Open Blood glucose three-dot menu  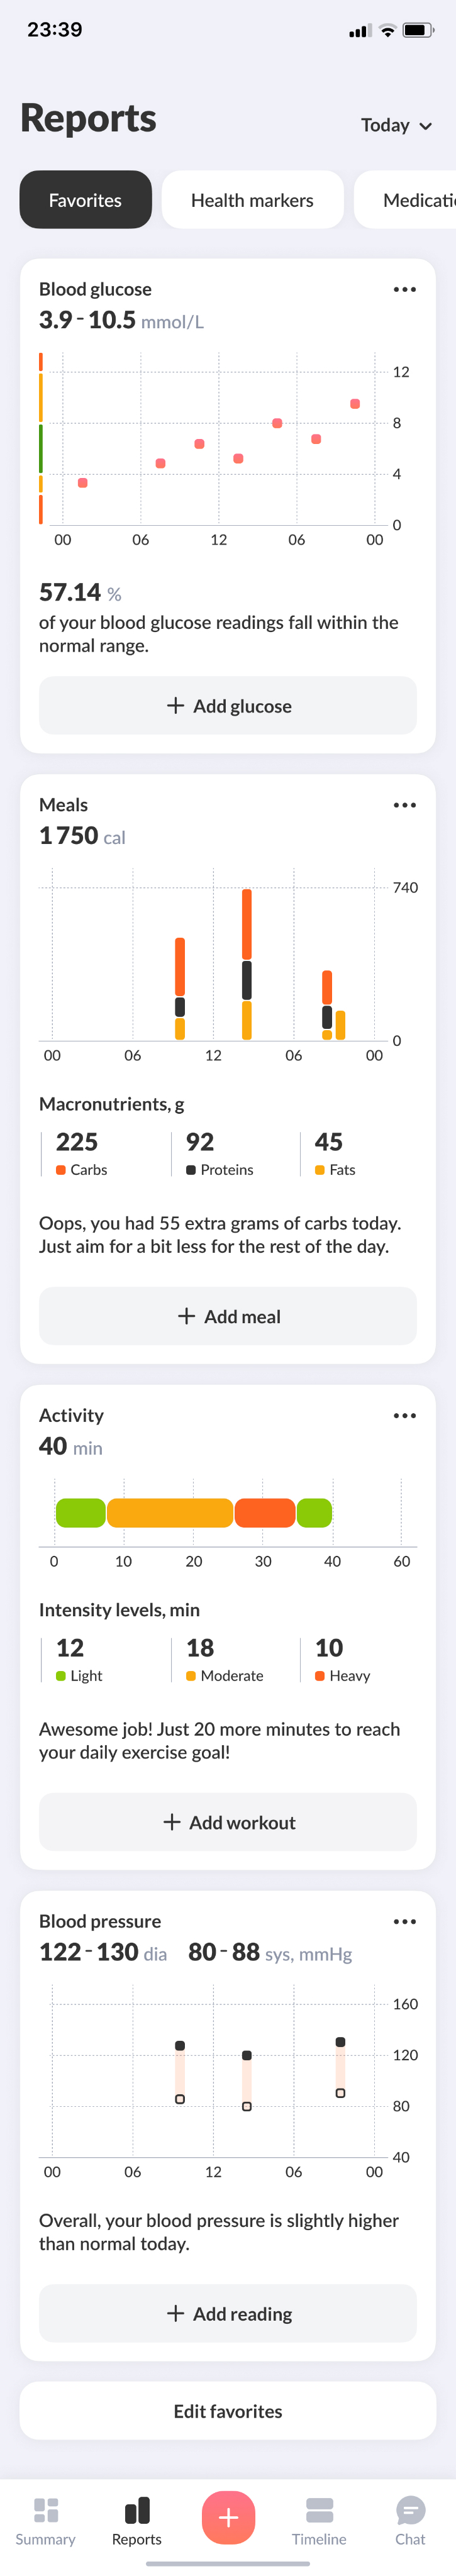[x=404, y=290]
